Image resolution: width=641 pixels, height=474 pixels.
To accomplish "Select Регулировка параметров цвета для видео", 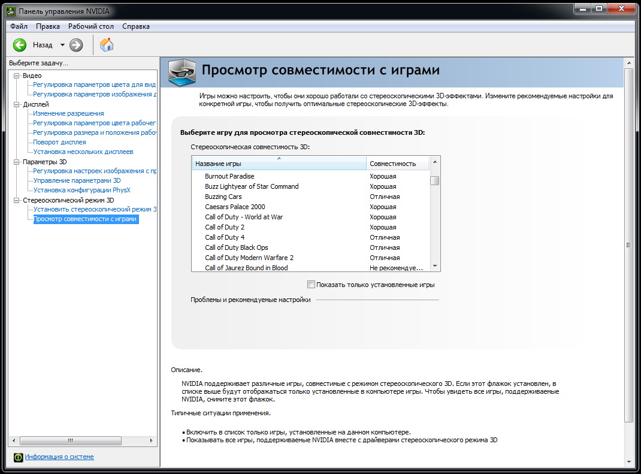I will [x=95, y=84].
